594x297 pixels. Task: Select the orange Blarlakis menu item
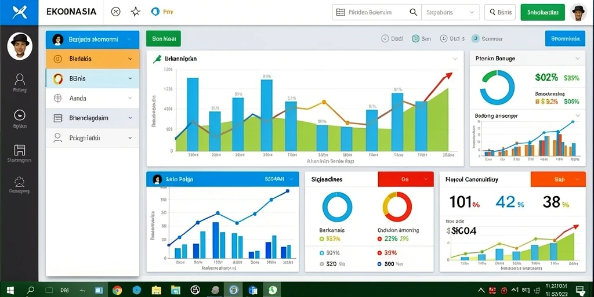coord(92,59)
